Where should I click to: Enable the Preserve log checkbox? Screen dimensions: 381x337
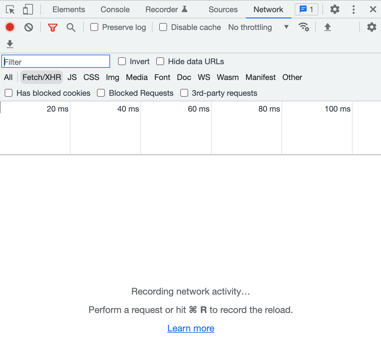(x=94, y=27)
